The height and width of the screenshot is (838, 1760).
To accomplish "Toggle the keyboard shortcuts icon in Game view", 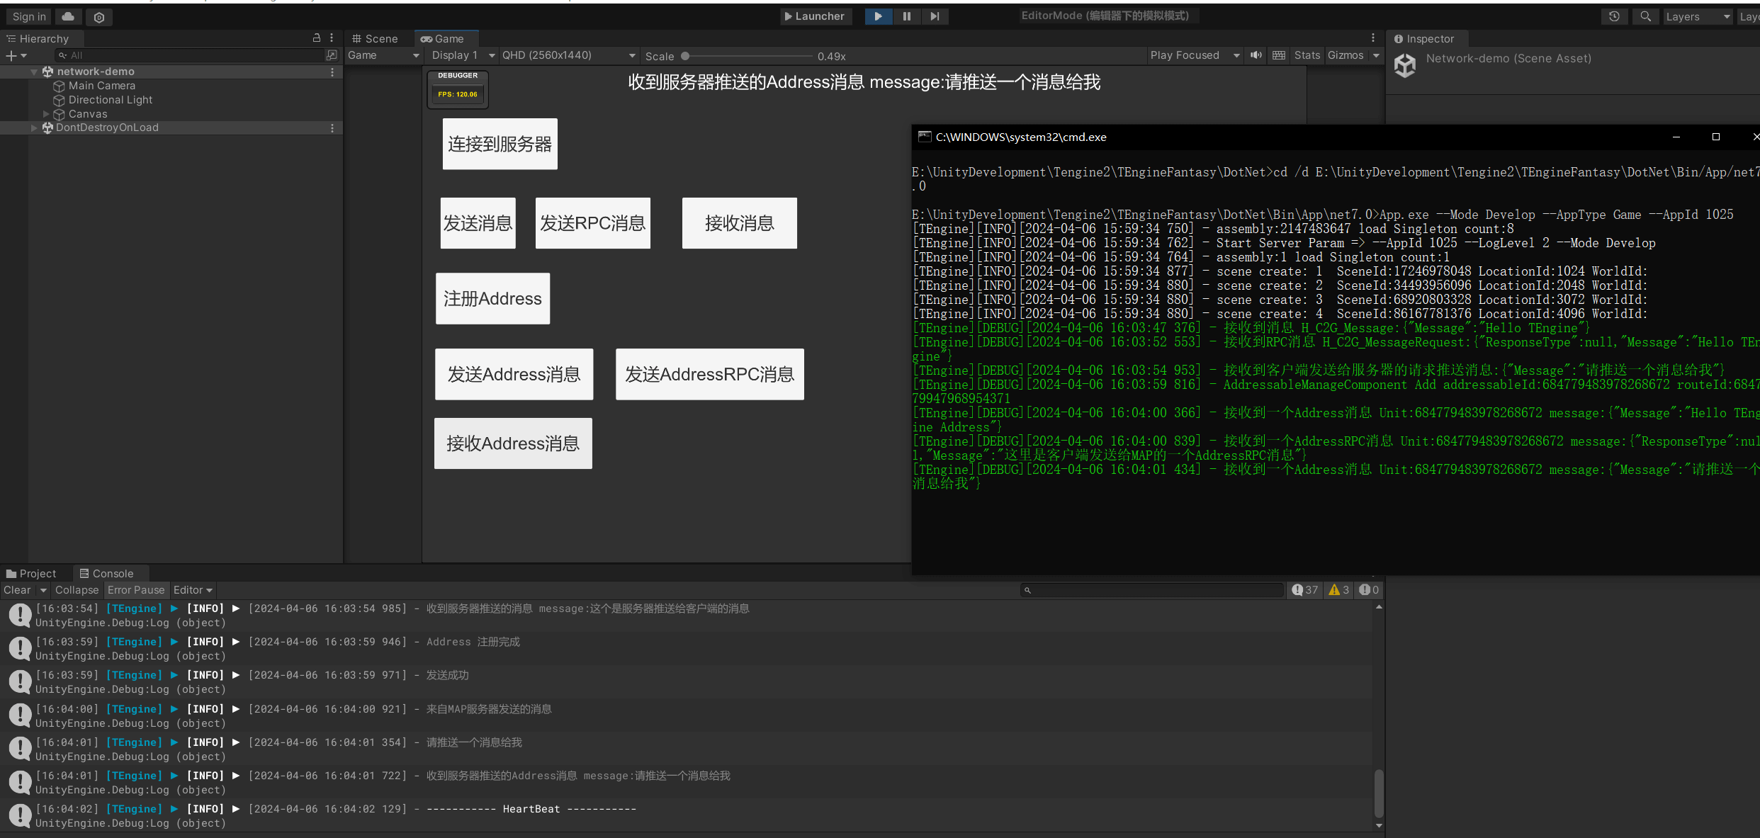I will (1279, 55).
